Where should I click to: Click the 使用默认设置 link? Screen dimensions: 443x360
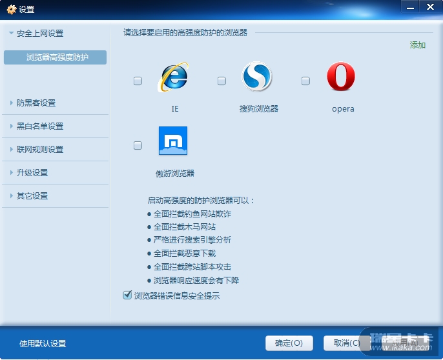pos(43,343)
